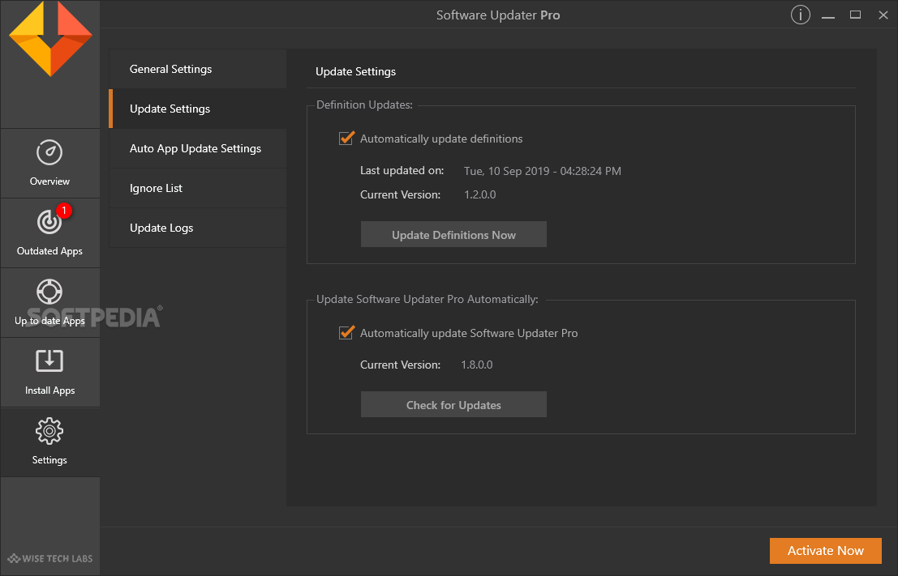The width and height of the screenshot is (898, 576).
Task: Uncheck Automatically update Software Updater Pro
Action: point(346,333)
